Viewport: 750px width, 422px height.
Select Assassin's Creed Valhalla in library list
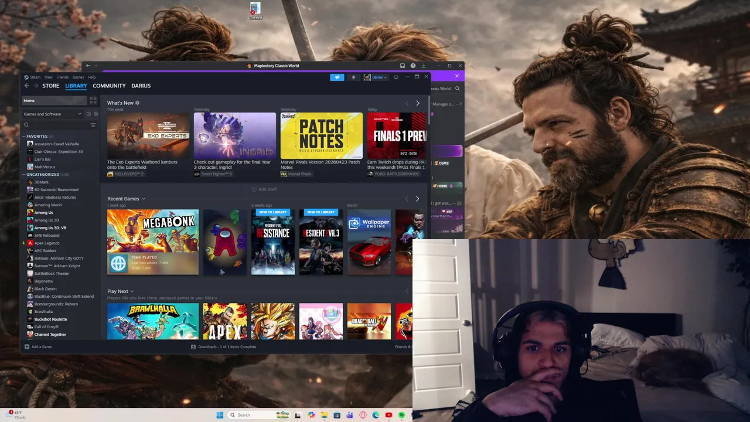56,144
